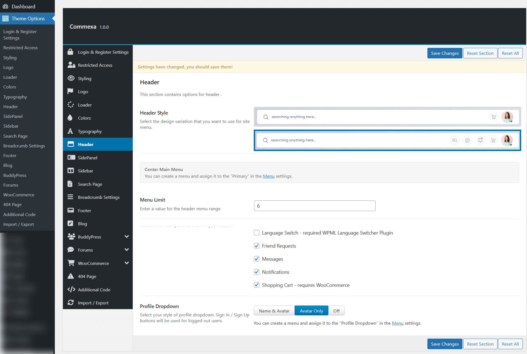Expand the BuddyPress submenu chevron
This screenshot has width=527, height=354.
127,237
